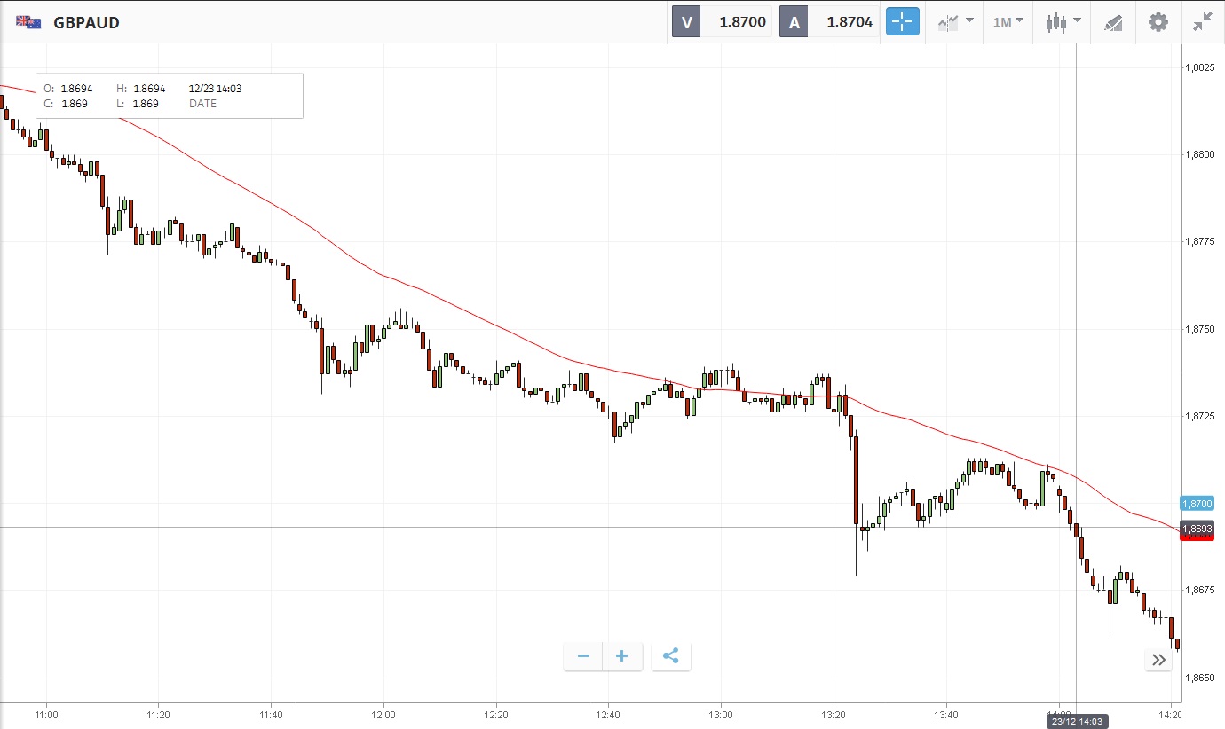The image size is (1225, 729).
Task: Open the compare chart dropdown
Action: [955, 22]
